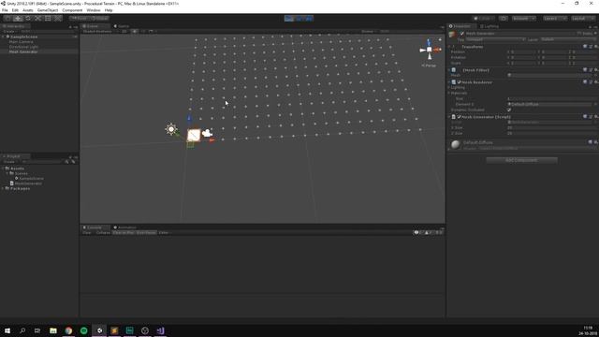Select the Scenes folder in the Project panel
The image size is (599, 337).
pos(21,173)
